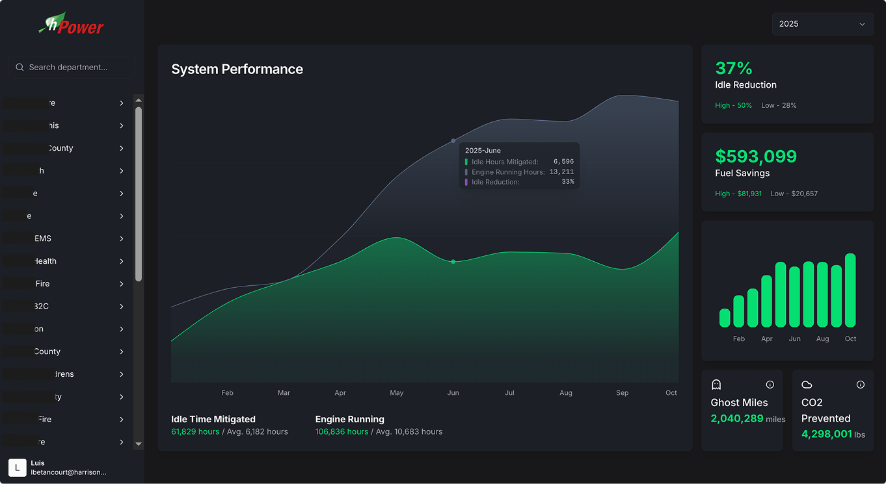Open the info tooltip on Ghost Miles card

tap(770, 385)
